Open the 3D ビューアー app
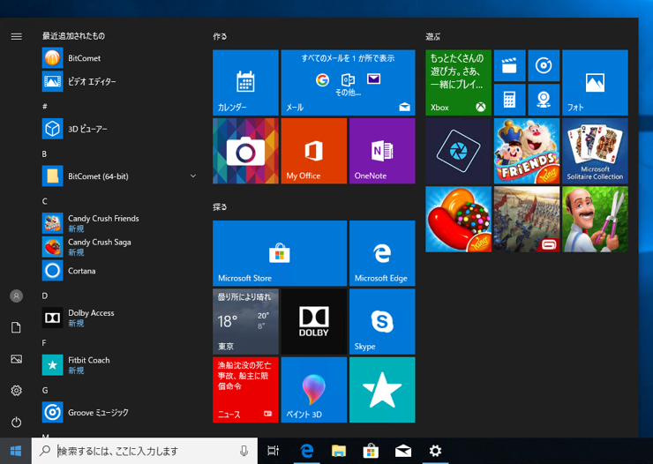Screen dimensions: 653x464 pyautogui.click(x=119, y=129)
